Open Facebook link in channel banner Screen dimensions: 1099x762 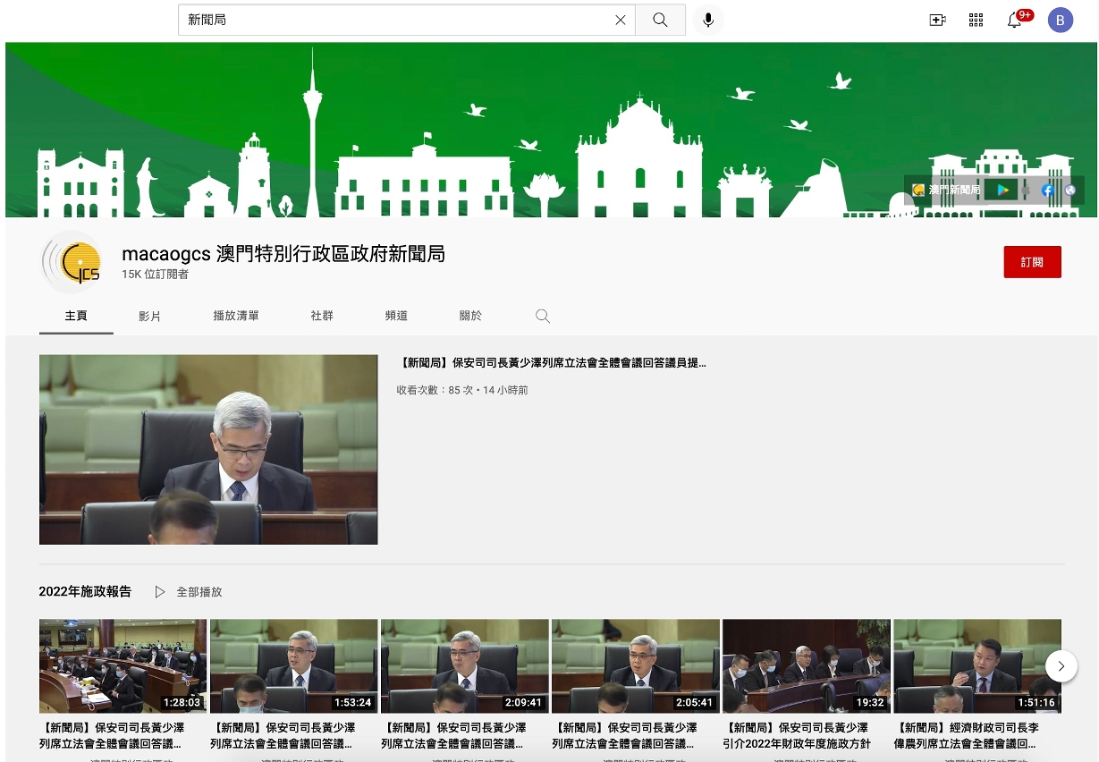[x=1048, y=190]
